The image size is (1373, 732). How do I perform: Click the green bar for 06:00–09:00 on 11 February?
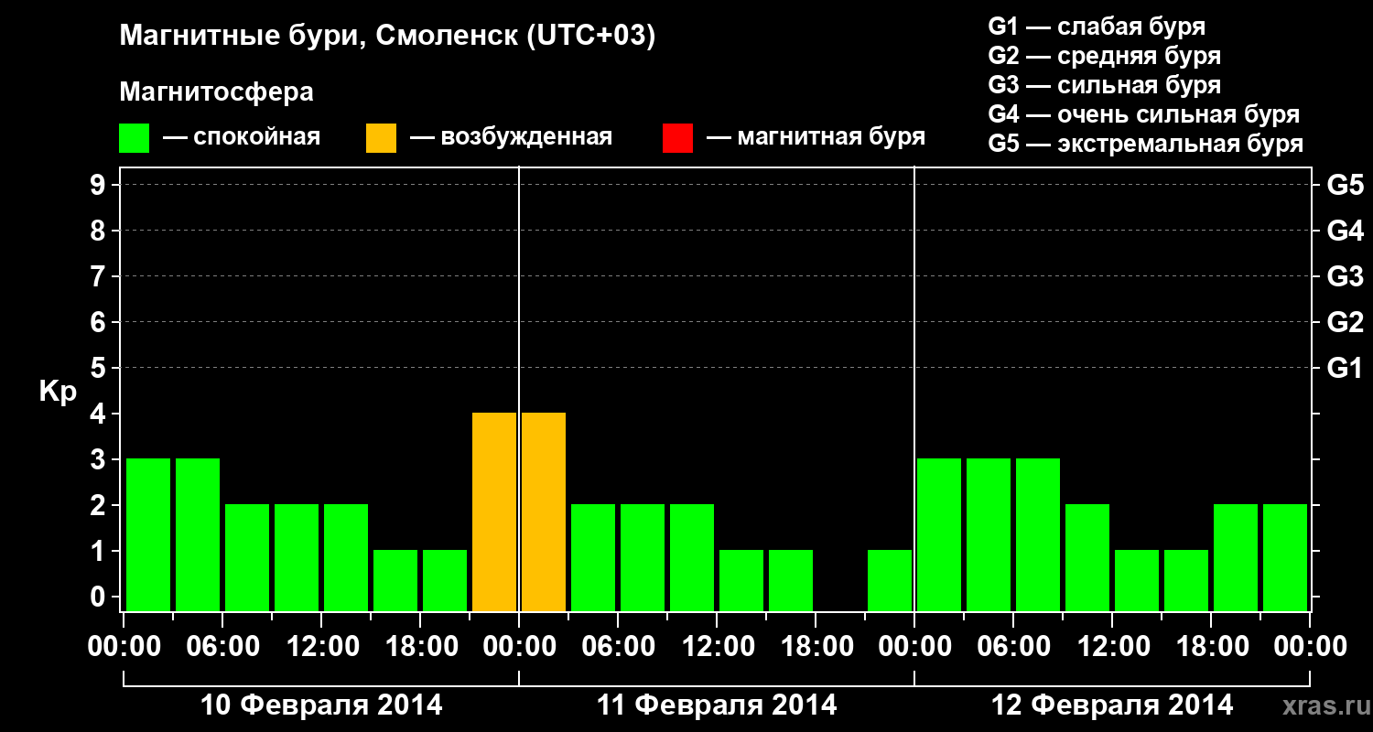tap(643, 557)
